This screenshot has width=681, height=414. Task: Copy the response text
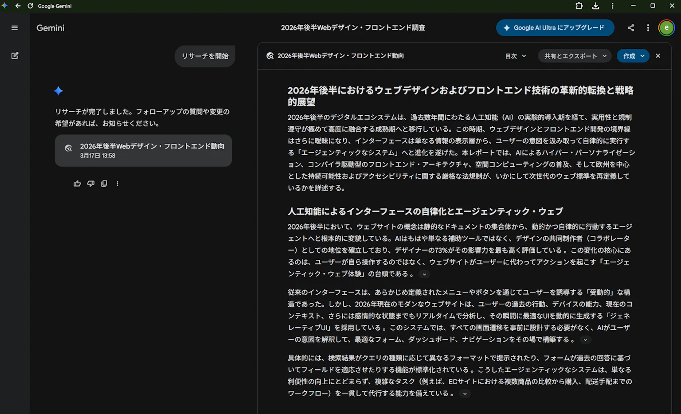pyautogui.click(x=104, y=184)
